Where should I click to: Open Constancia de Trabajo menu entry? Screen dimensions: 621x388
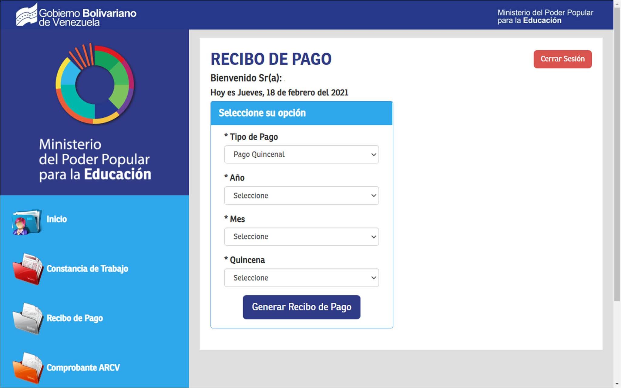point(87,269)
